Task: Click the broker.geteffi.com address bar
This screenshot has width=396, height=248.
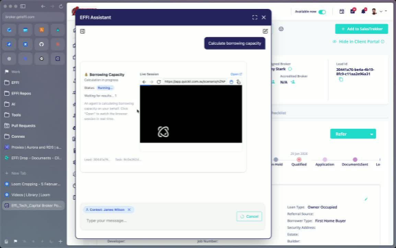Action: (33, 17)
